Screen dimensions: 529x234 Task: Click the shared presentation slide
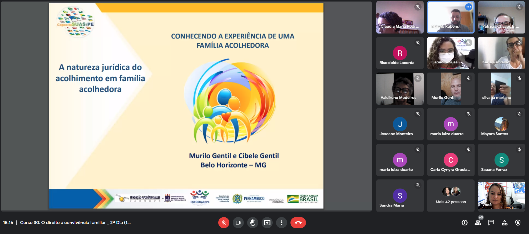click(x=186, y=106)
